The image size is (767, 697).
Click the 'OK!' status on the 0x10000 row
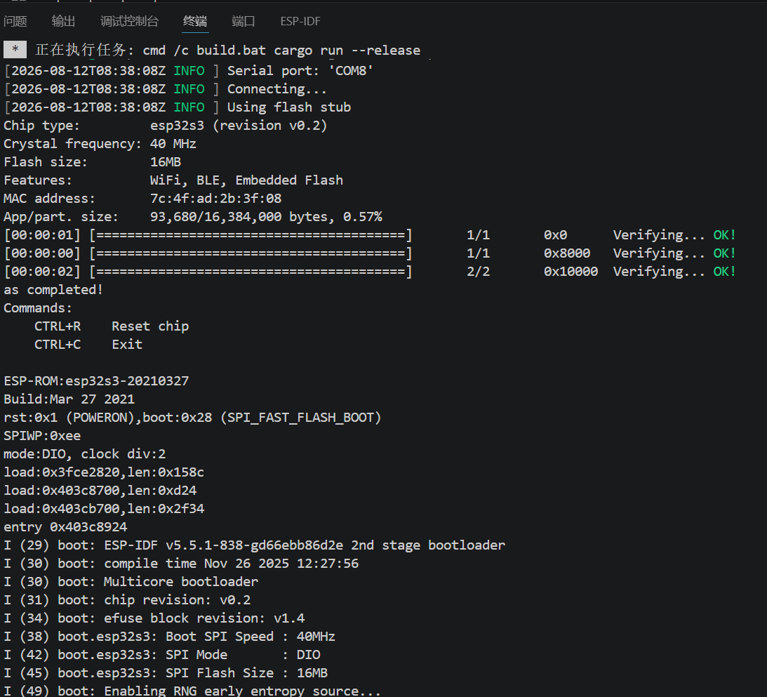click(x=724, y=272)
